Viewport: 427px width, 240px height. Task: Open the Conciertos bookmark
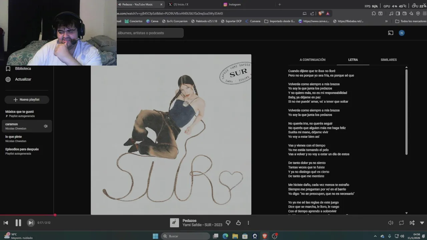[133, 21]
